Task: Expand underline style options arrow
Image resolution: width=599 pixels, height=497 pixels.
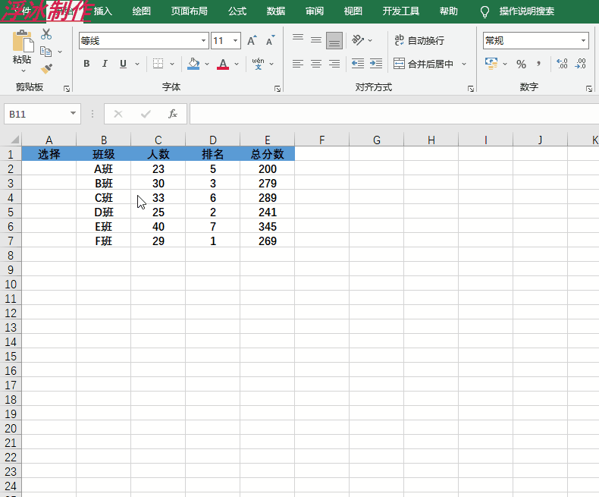Action: [x=137, y=64]
